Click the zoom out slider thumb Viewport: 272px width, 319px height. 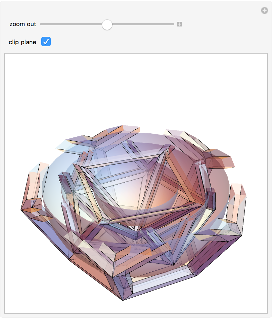pyautogui.click(x=107, y=24)
